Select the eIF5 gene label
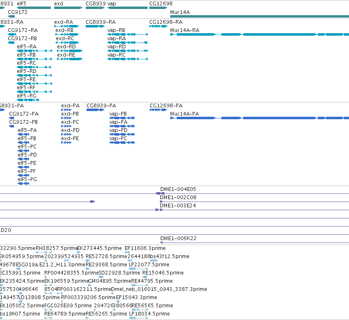349x320 pixels. [22, 4]
